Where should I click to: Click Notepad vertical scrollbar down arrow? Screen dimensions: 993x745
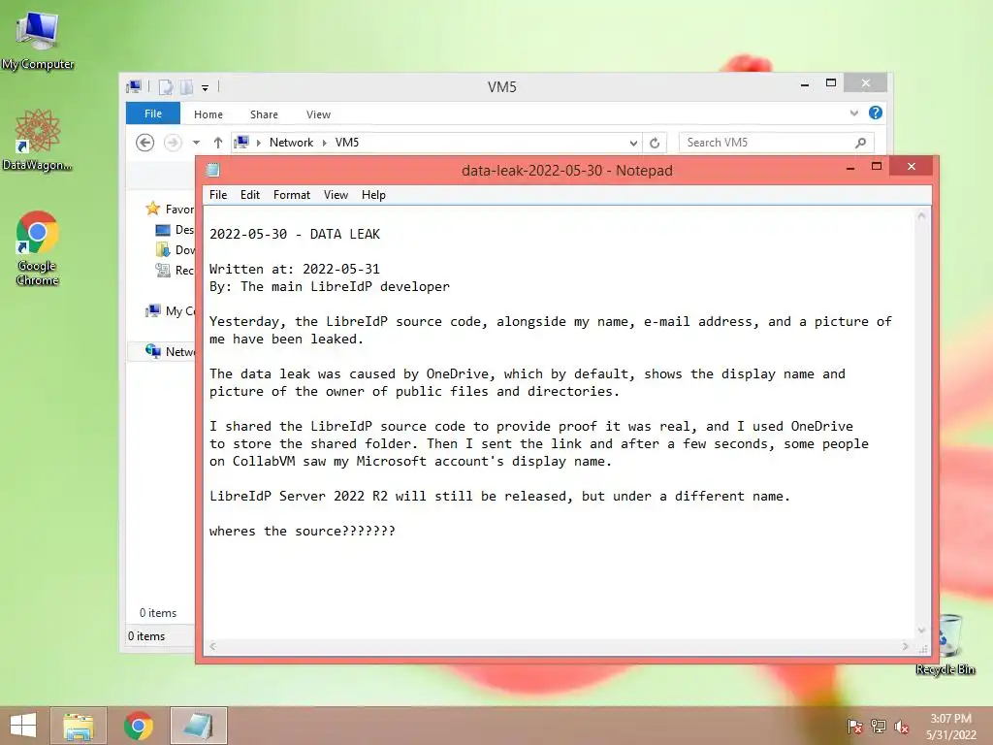point(922,631)
